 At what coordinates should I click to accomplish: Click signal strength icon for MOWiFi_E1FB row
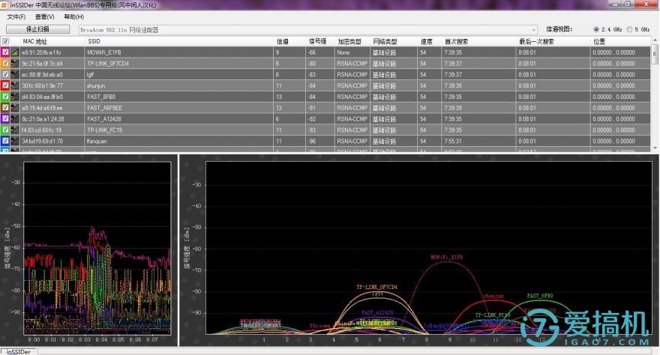pyautogui.click(x=15, y=52)
